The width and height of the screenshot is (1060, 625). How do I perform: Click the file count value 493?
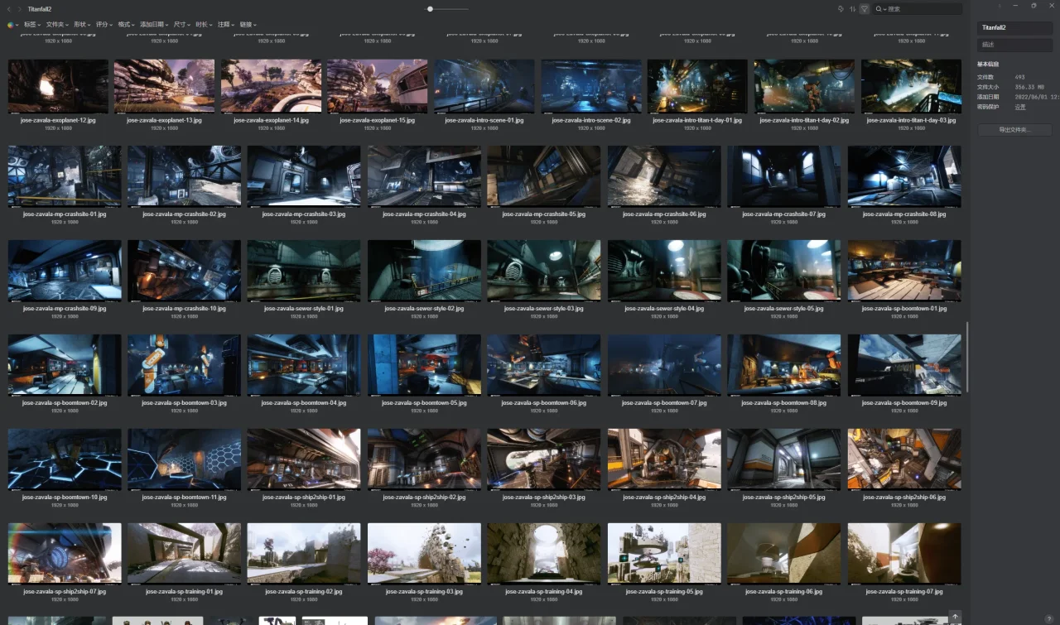1020,77
